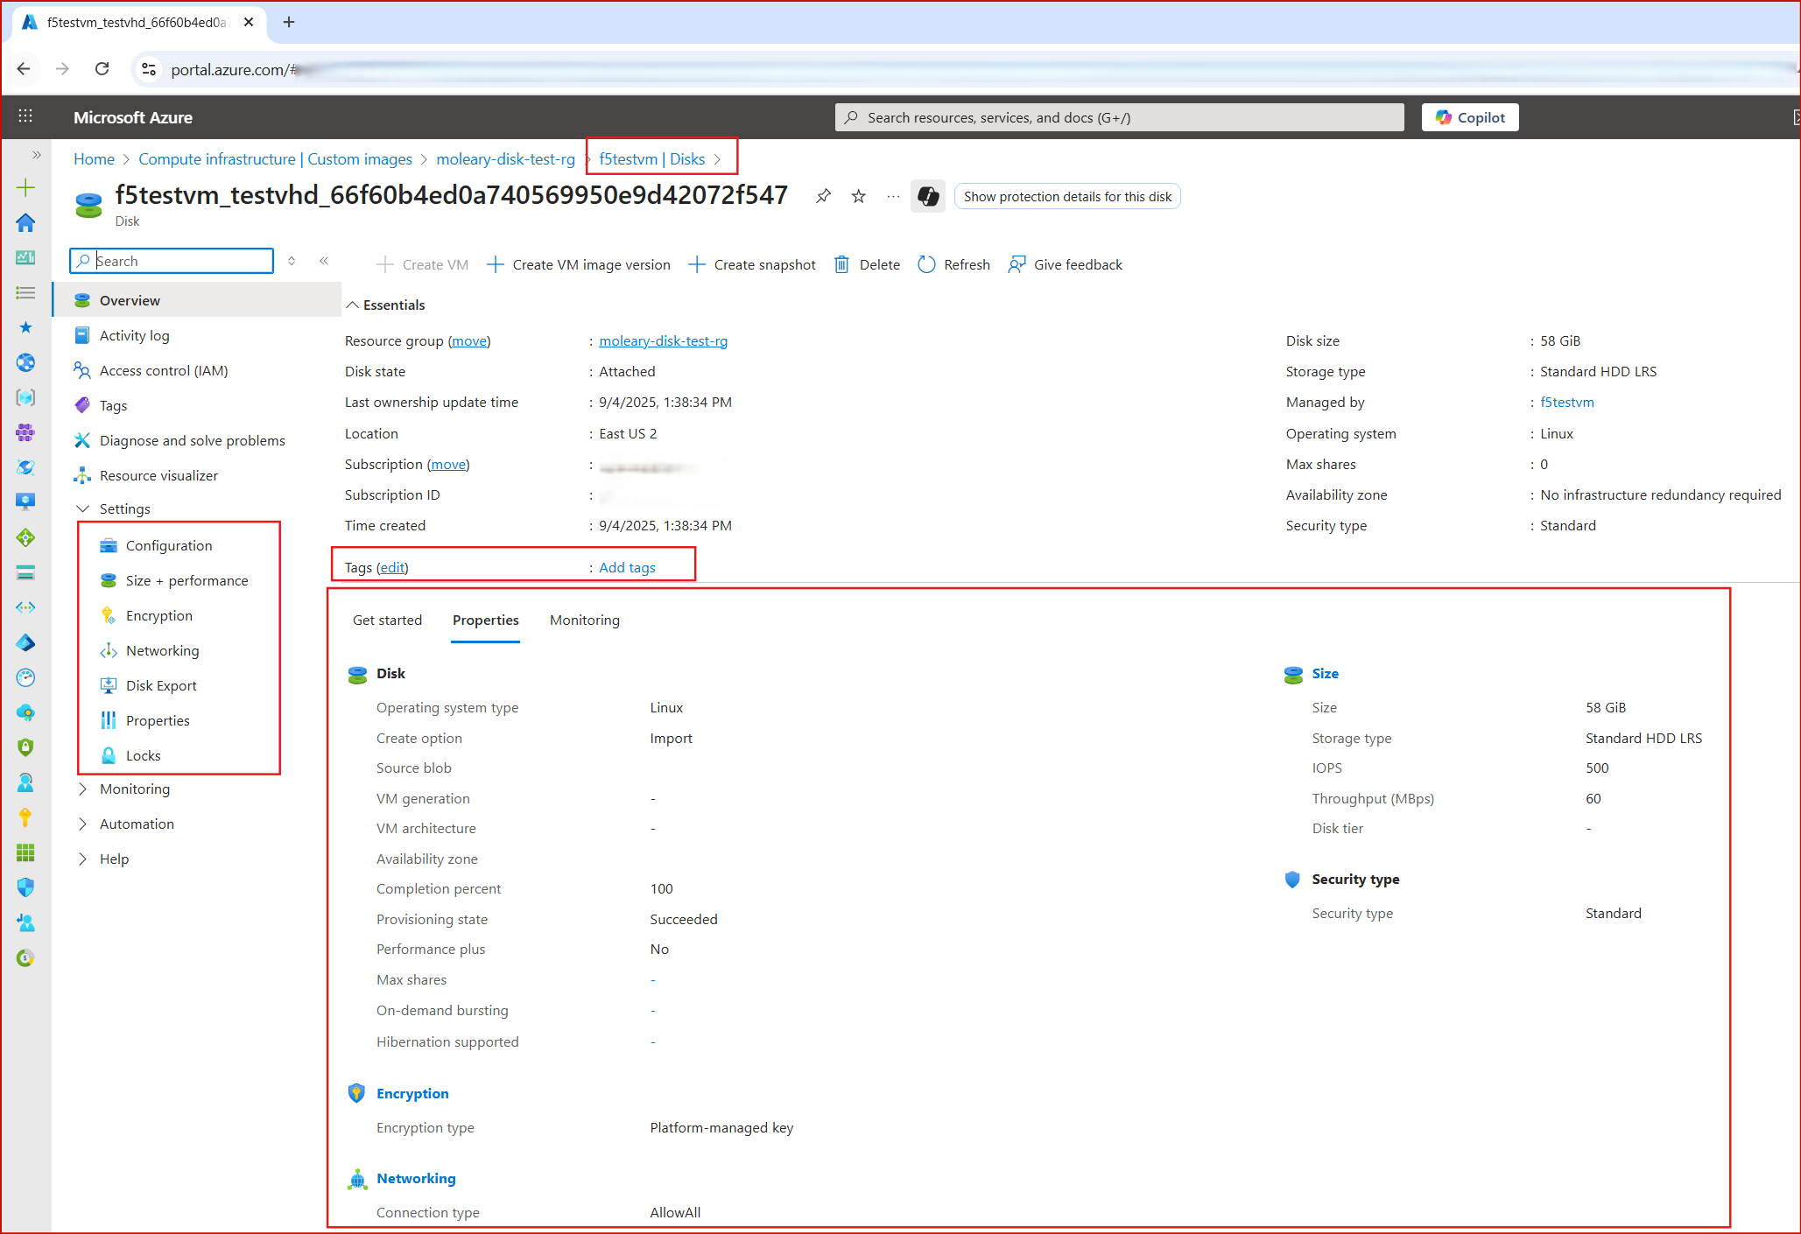Open a new browser tab with the plus

click(289, 22)
